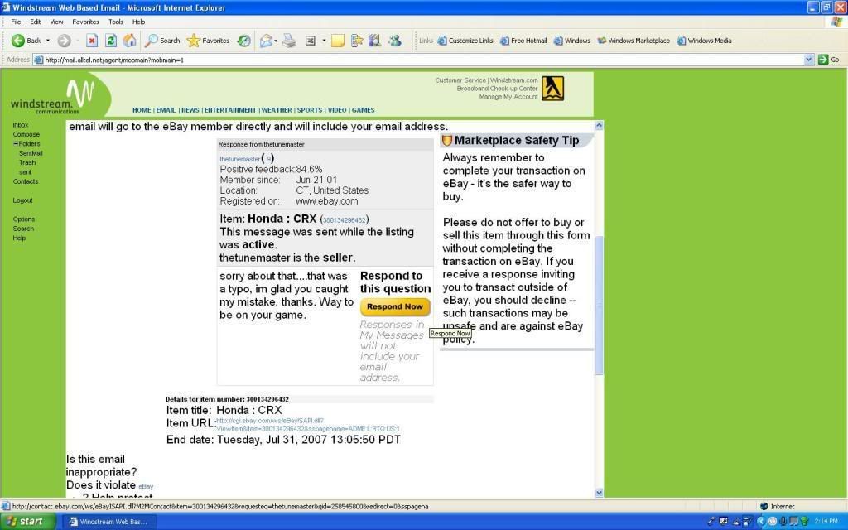Select the Trash folder
The image size is (848, 530).
(x=27, y=162)
